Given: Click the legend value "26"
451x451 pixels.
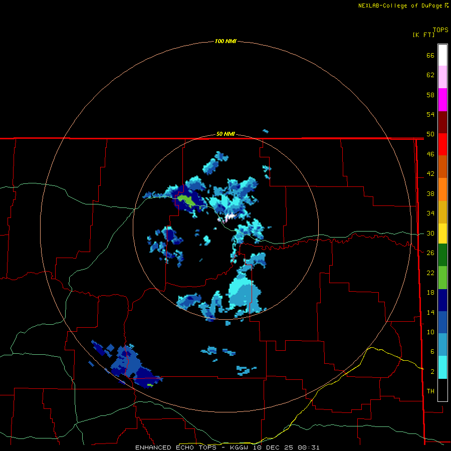Looking at the screenshot, I should point(430,253).
